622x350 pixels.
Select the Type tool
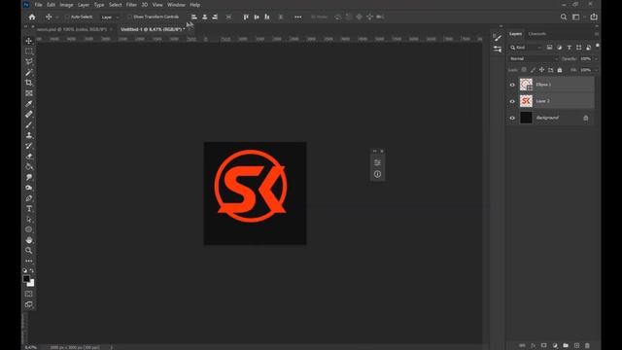tap(29, 208)
